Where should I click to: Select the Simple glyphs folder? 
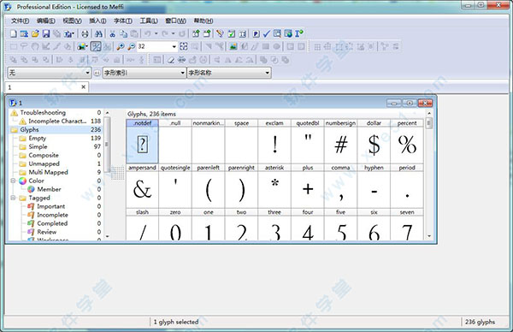(x=38, y=146)
